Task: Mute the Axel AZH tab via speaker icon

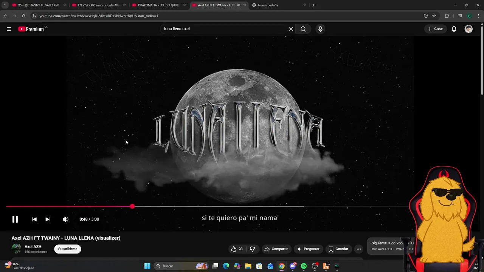Action: 238,5
